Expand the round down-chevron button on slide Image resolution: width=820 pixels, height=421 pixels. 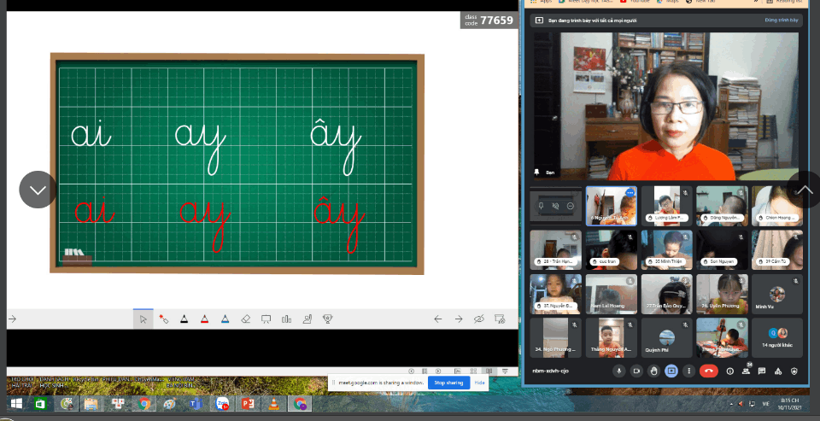coord(38,190)
